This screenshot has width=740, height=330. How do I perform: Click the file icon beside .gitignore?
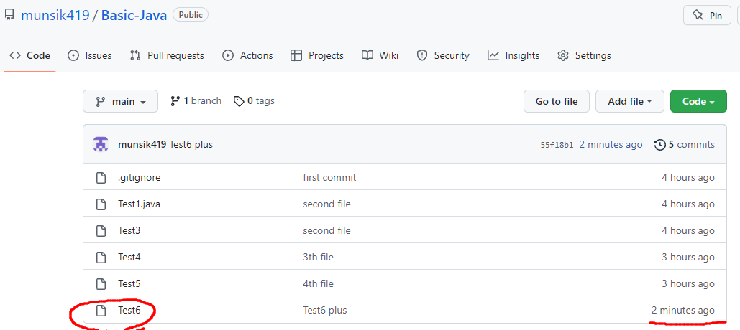point(101,178)
